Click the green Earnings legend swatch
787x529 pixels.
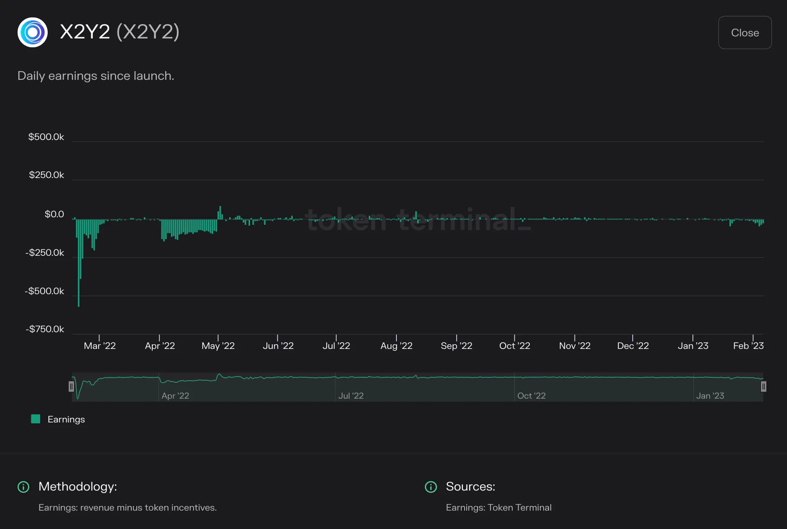(36, 419)
